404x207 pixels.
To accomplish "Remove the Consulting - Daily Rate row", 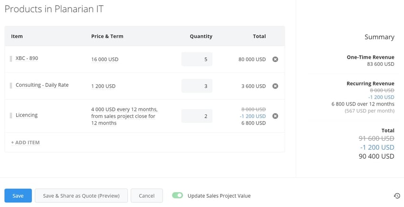I will pos(275,86).
